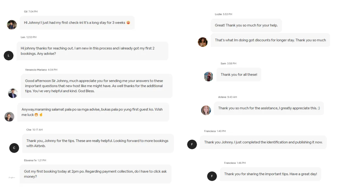Click the sender name "Venancio Mariano"
This screenshot has width=342, height=192.
coord(36,70)
